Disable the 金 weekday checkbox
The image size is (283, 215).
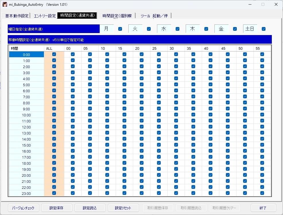point(235,29)
